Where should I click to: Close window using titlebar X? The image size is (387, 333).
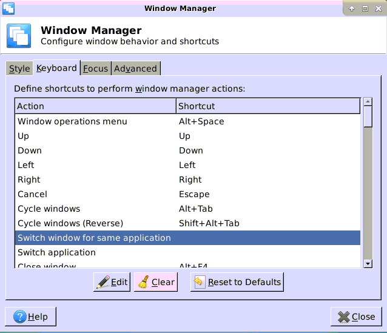tap(379, 9)
